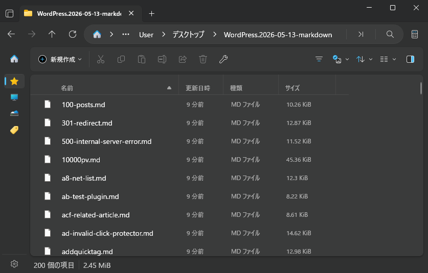Open the layout view dropdown
Viewport: 428px width, 273px height.
pyautogui.click(x=388, y=59)
